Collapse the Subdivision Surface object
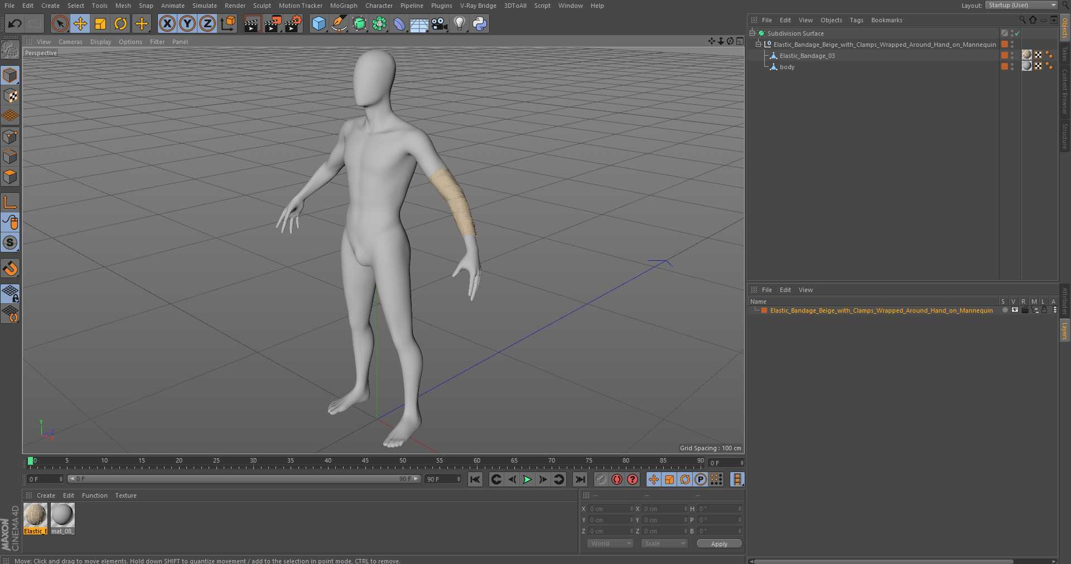 [x=752, y=33]
